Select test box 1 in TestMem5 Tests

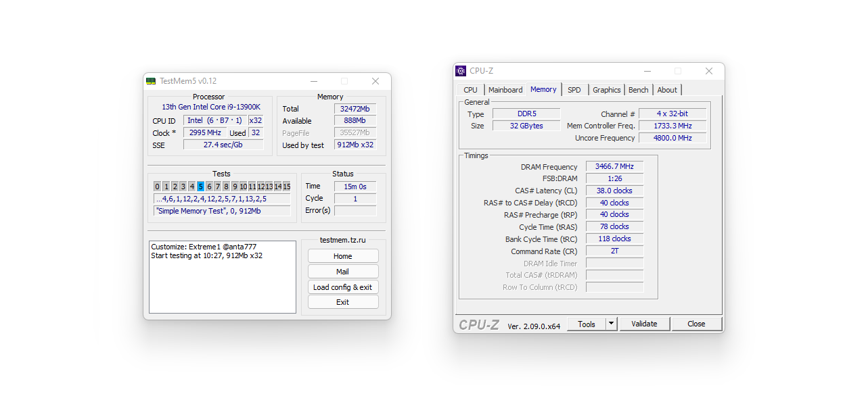pos(166,187)
